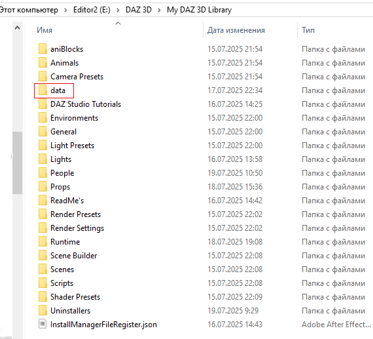Sort files by the Имя column
Viewport: 373px width, 339px height.
click(x=44, y=30)
